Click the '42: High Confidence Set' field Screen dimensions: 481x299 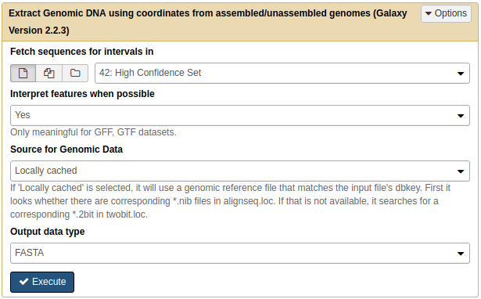[282, 73]
